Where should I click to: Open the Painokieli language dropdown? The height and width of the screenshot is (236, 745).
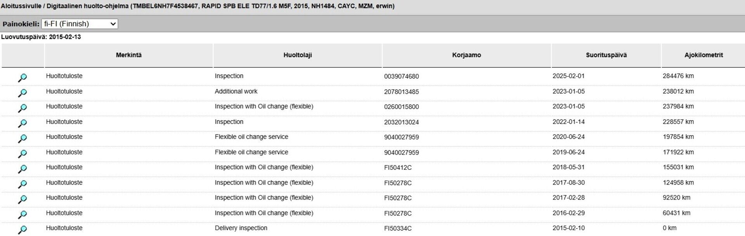click(x=80, y=24)
